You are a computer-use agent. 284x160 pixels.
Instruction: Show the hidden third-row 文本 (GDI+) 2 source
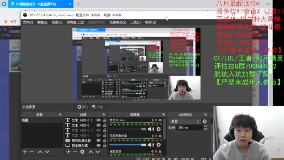pos(98,130)
